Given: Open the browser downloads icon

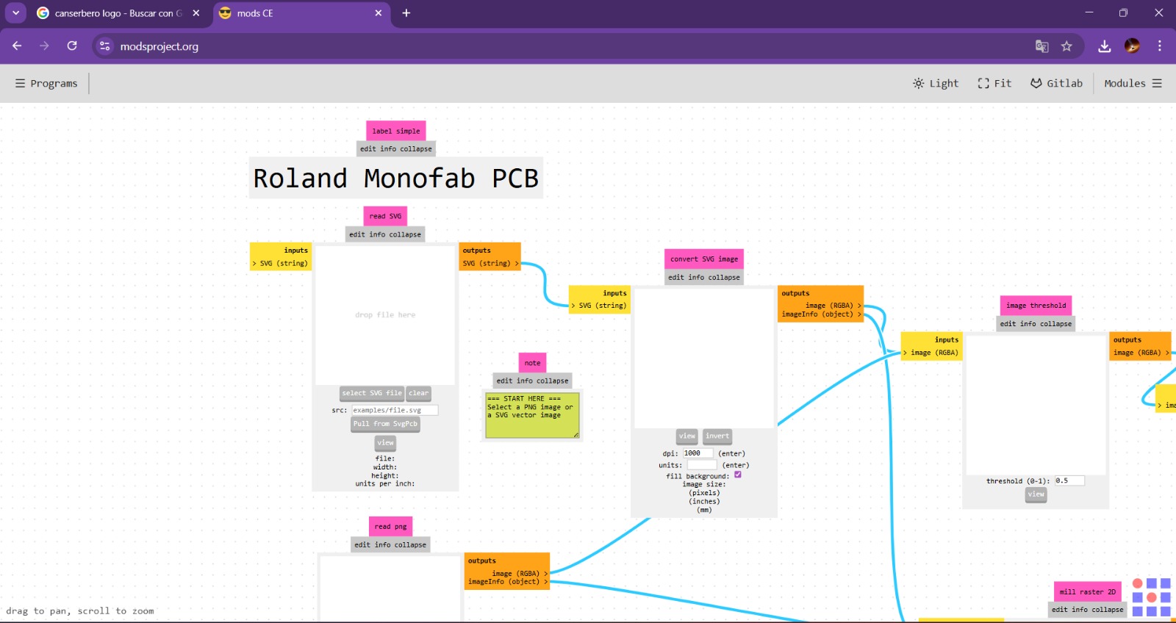Looking at the screenshot, I should pyautogui.click(x=1105, y=46).
